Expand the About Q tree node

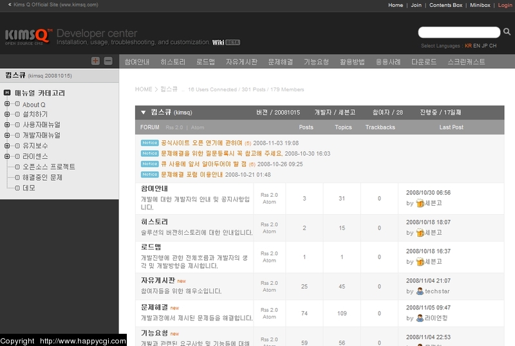(x=7, y=104)
